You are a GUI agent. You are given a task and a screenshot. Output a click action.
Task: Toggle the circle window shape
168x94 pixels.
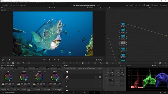(67, 77)
